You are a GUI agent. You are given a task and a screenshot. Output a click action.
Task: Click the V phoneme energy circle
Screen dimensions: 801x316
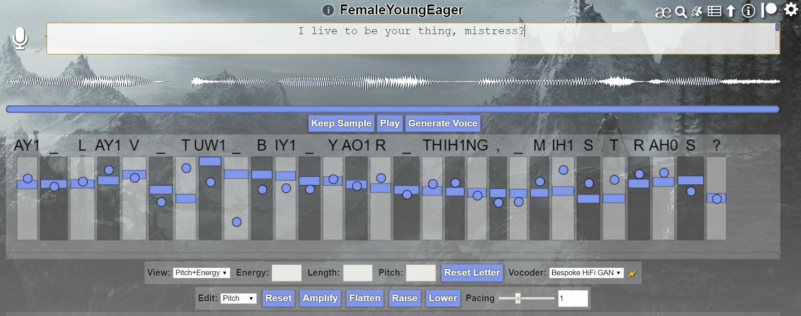coord(135,177)
